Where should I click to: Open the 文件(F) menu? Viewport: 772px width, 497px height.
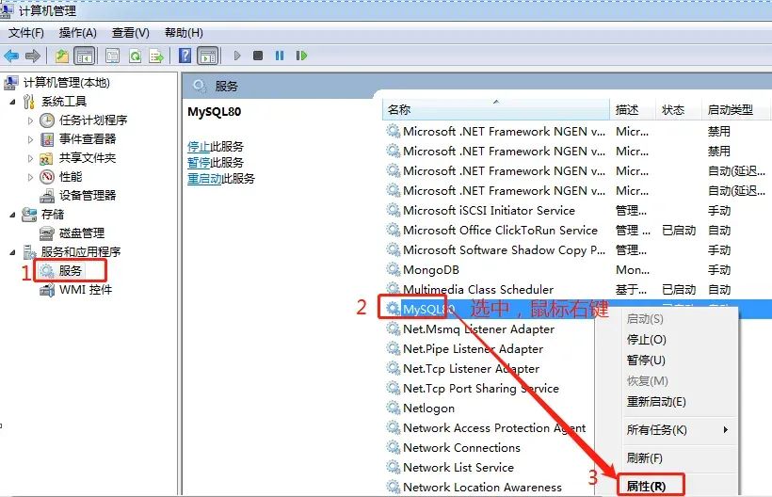pyautogui.click(x=26, y=33)
